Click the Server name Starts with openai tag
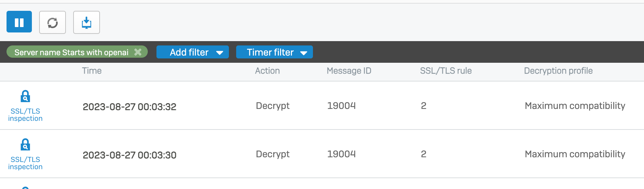This screenshot has width=644, height=189. (71, 52)
